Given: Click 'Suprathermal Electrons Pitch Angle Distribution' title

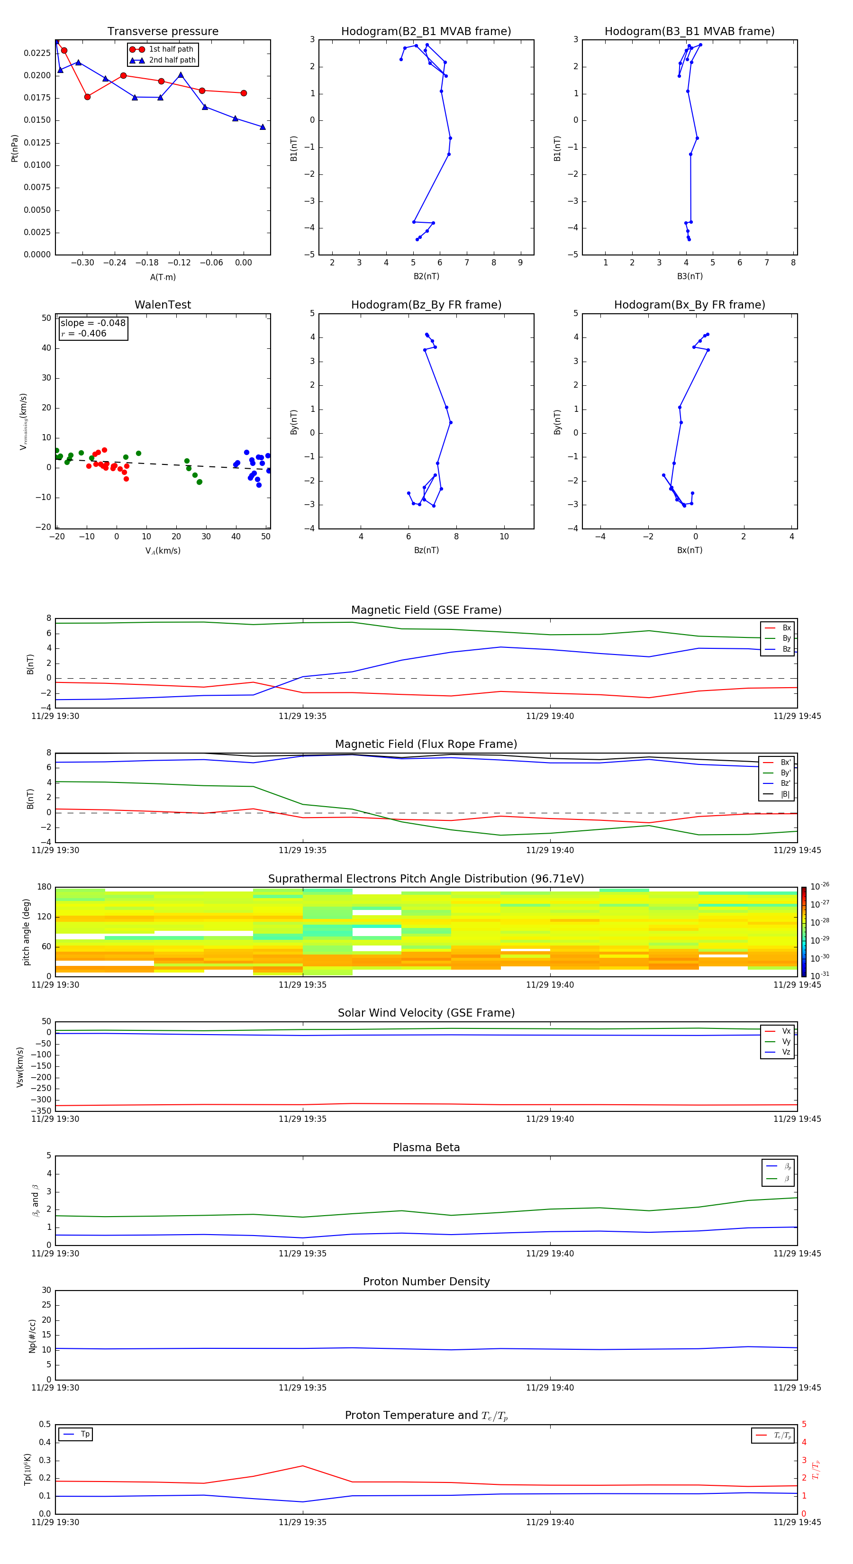Looking at the screenshot, I should click(426, 879).
